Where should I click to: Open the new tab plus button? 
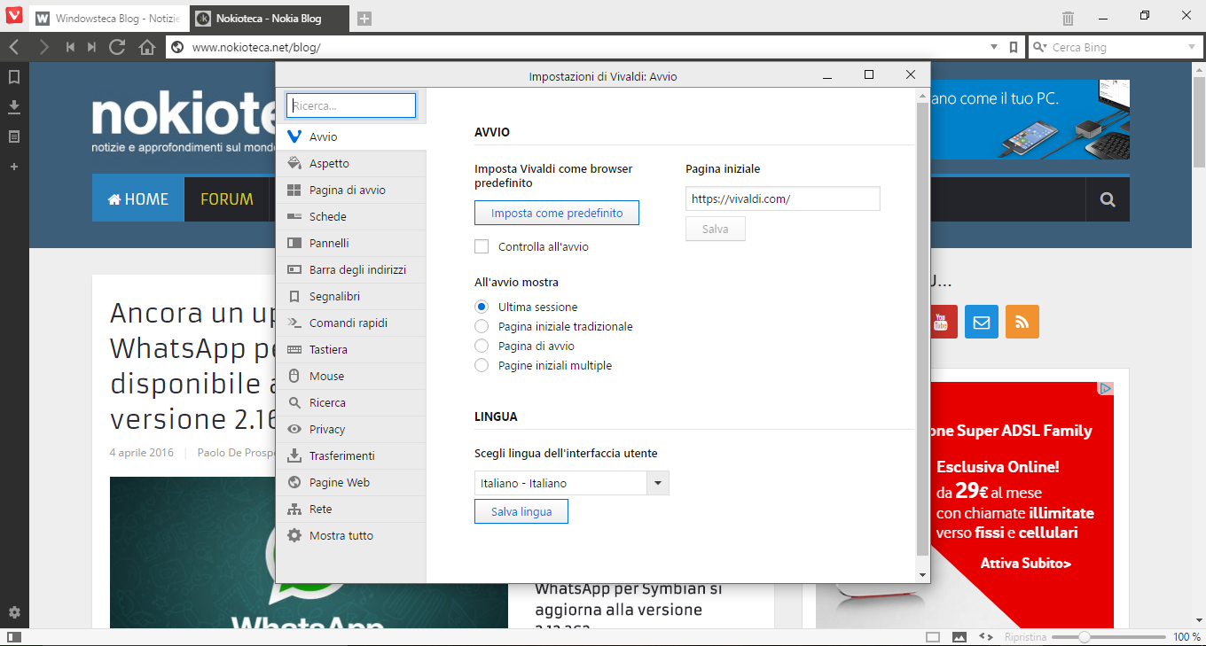[364, 19]
